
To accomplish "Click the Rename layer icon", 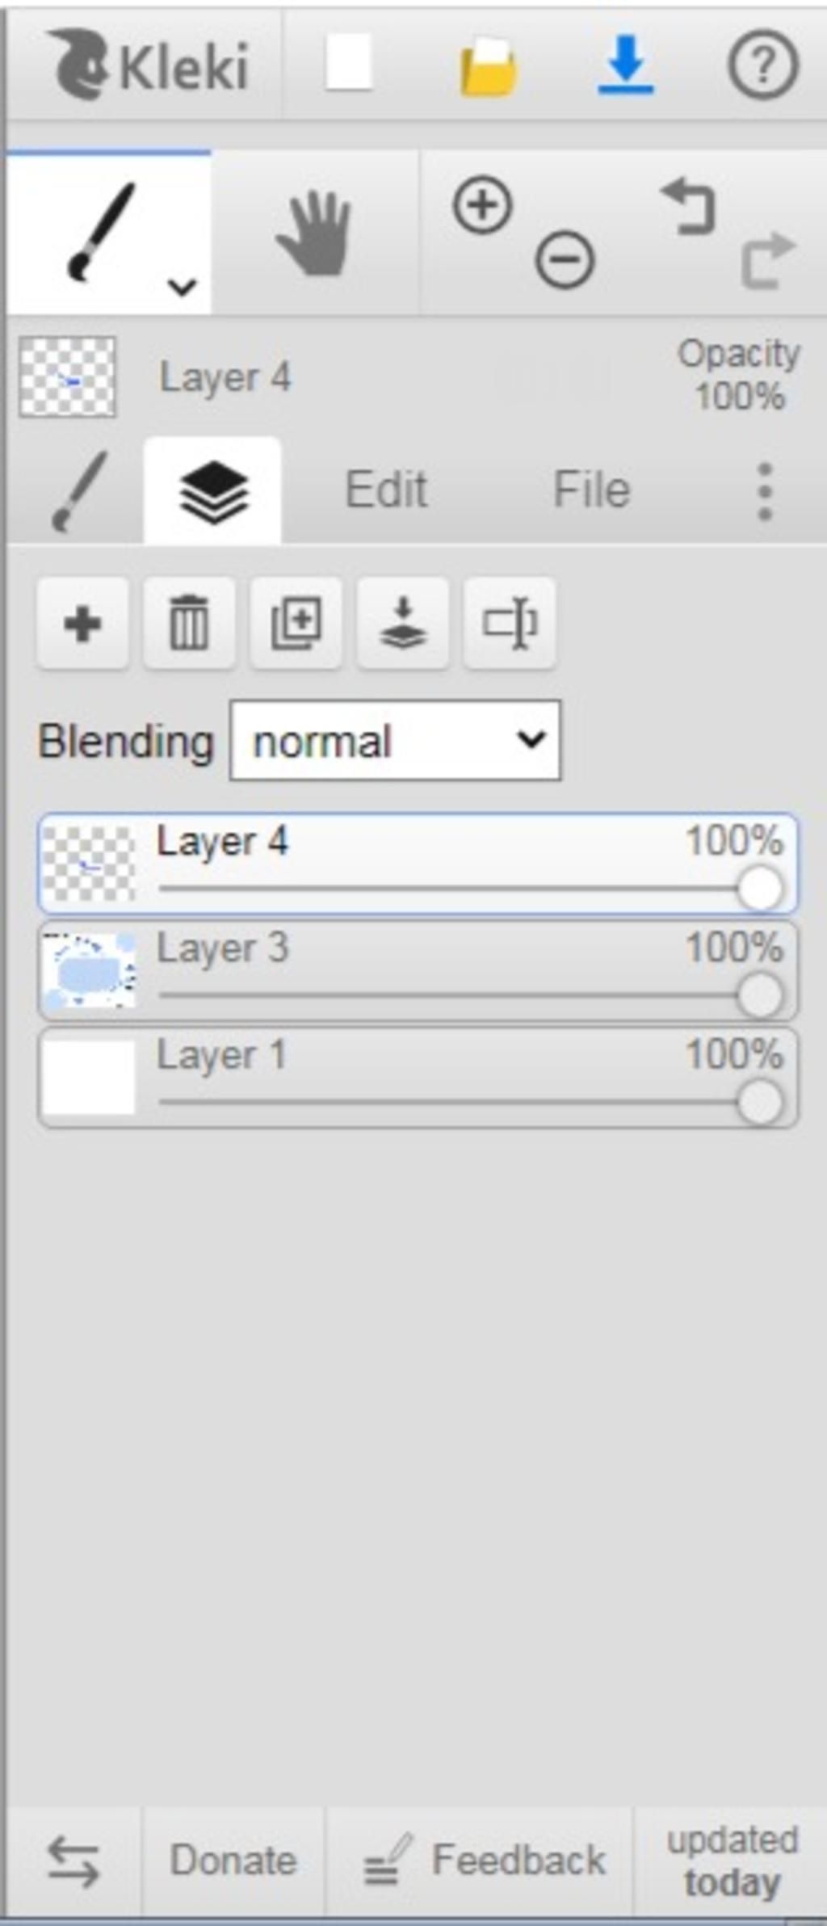I will [509, 623].
